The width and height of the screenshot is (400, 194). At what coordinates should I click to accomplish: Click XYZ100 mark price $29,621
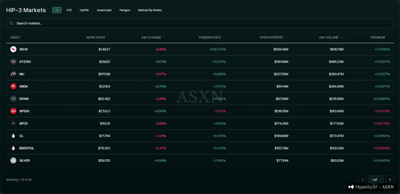pyautogui.click(x=105, y=62)
